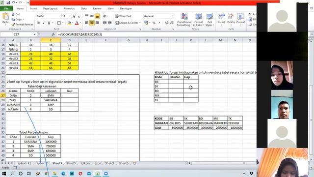Screen dimensions: 314x177
Task: Open Conditional Formatting menu
Action: click(184, 20)
